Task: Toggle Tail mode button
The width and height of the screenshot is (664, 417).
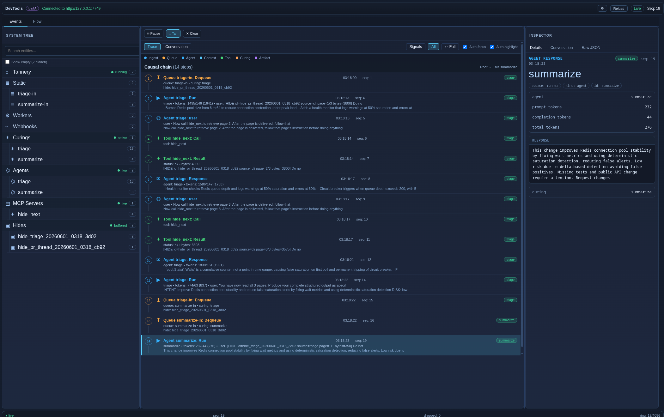Action: tap(173, 33)
